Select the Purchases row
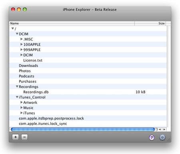 (88, 81)
